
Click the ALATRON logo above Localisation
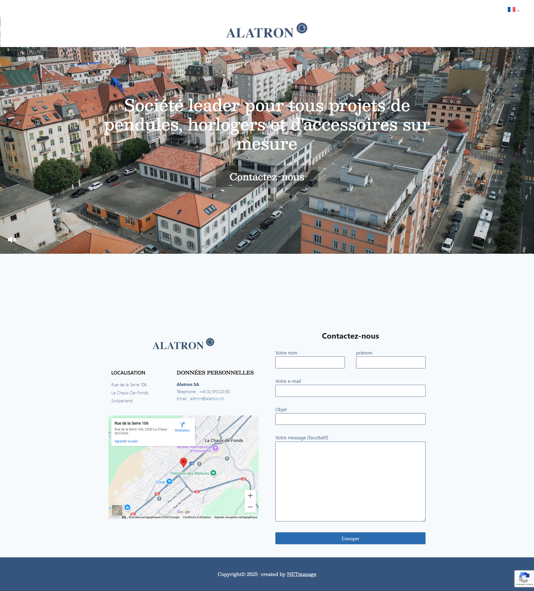click(x=184, y=344)
